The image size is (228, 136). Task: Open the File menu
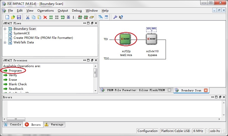tap(10, 10)
